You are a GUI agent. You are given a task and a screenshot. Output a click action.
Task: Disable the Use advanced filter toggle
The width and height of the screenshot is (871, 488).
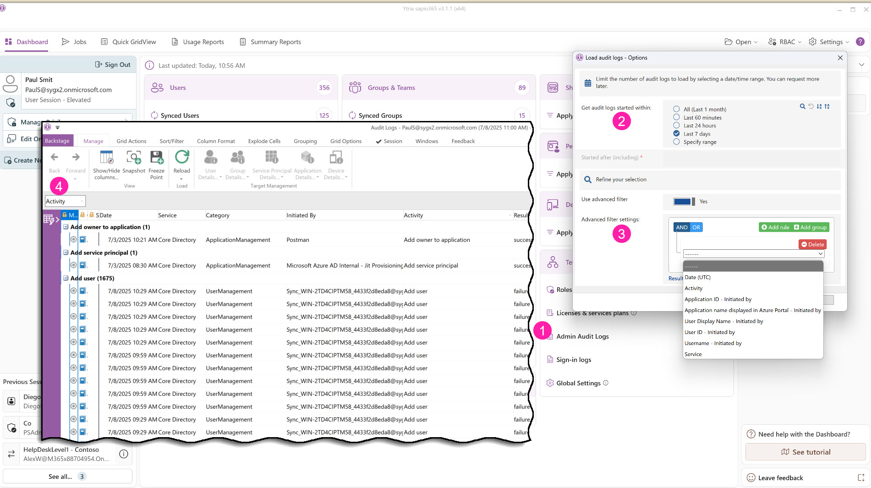(683, 201)
